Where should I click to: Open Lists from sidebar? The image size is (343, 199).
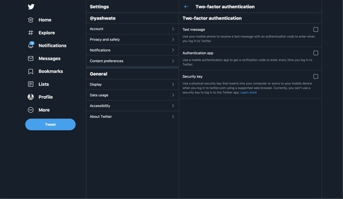(44, 84)
